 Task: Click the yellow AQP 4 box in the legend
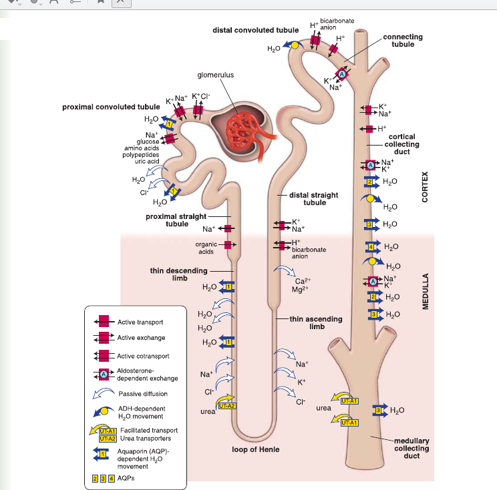coord(112,479)
